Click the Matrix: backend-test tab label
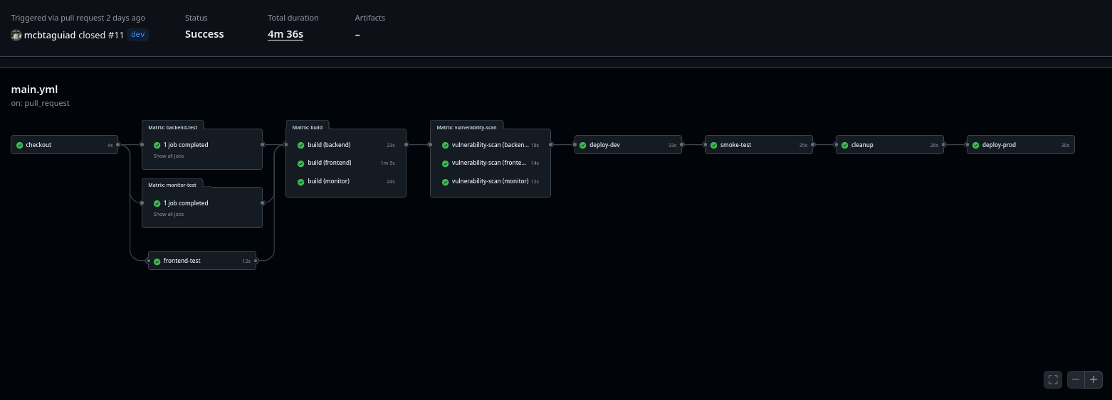Image resolution: width=1112 pixels, height=400 pixels. (173, 127)
